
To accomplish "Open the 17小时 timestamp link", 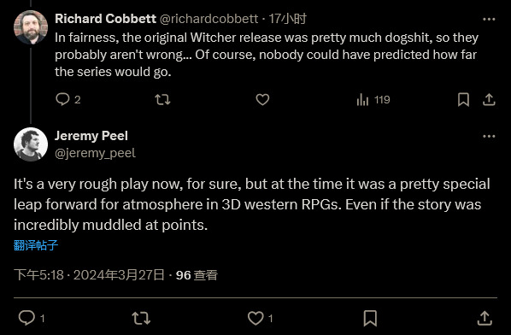I will [x=287, y=19].
